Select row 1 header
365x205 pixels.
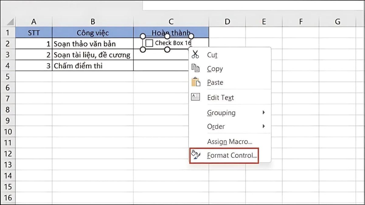(x=8, y=32)
